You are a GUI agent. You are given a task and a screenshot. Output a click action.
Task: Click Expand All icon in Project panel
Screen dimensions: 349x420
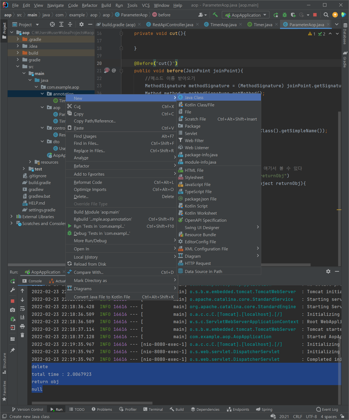pos(61,25)
